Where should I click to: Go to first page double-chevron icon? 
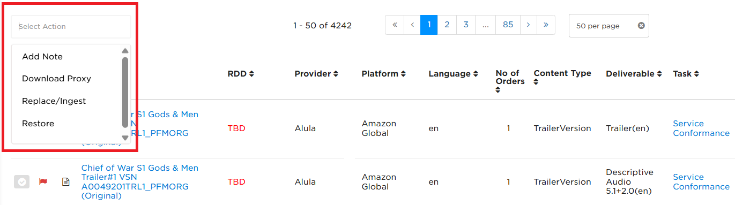(395, 25)
